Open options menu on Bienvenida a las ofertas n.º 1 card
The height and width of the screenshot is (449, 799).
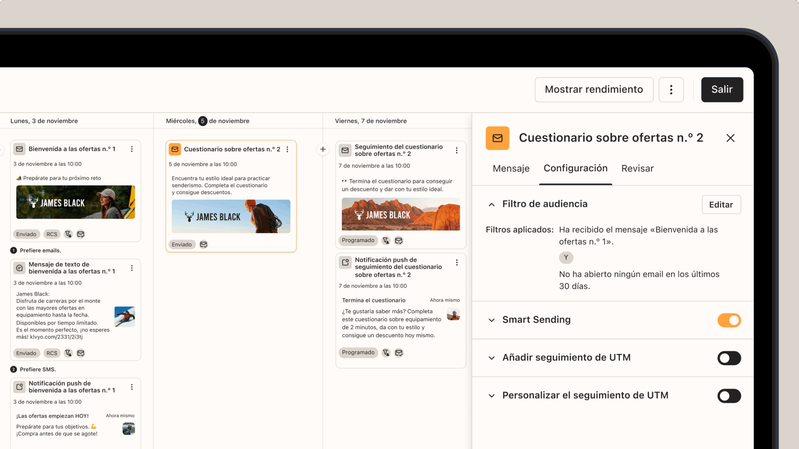(x=132, y=149)
